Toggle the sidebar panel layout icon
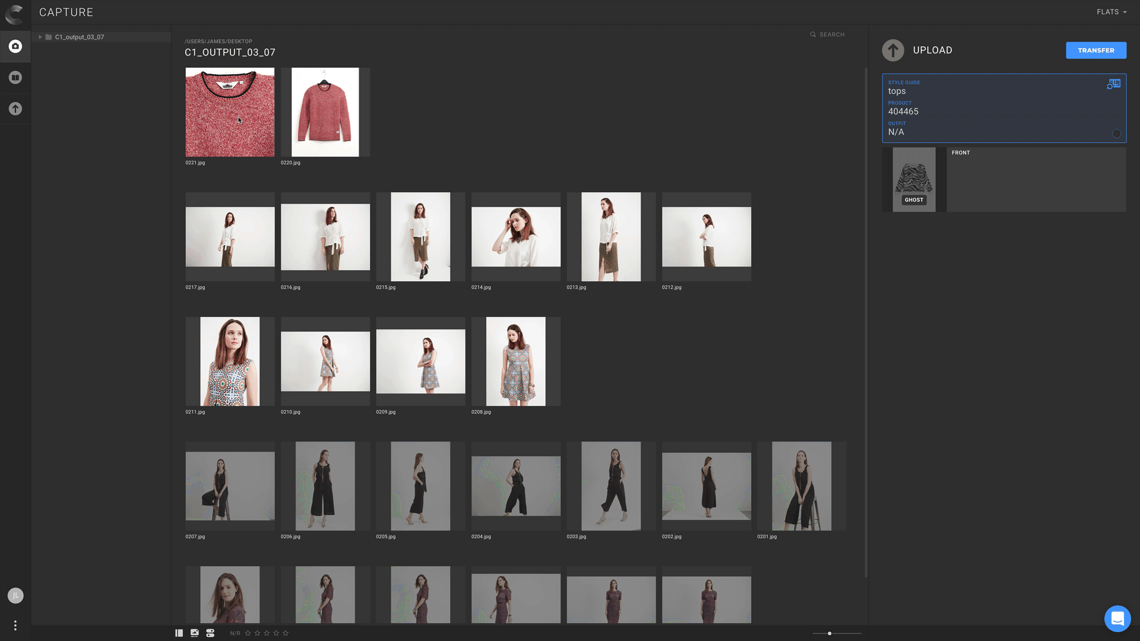 point(179,633)
